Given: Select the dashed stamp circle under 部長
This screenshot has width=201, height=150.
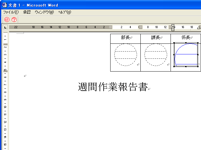Looking at the screenshot, I should click(x=126, y=55).
